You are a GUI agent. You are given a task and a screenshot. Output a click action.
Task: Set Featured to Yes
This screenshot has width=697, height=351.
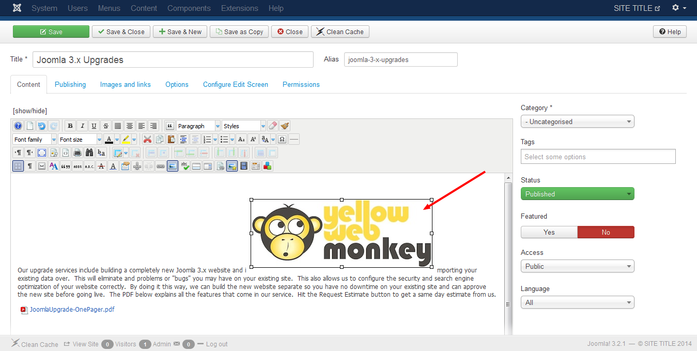click(x=549, y=232)
